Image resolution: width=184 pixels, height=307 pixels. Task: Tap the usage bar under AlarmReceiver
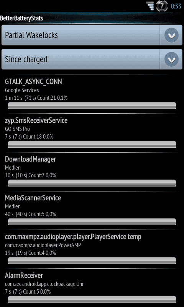pos(92,299)
